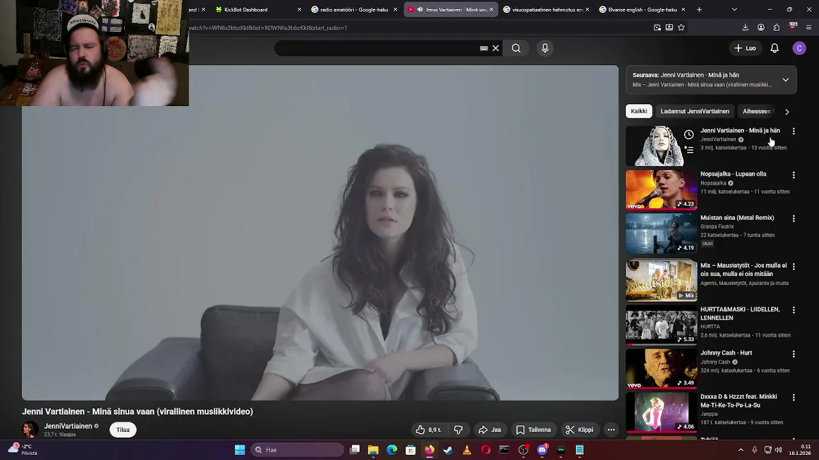This screenshot has width=819, height=460.
Task: Open Discord from the taskbar
Action: pos(542,450)
